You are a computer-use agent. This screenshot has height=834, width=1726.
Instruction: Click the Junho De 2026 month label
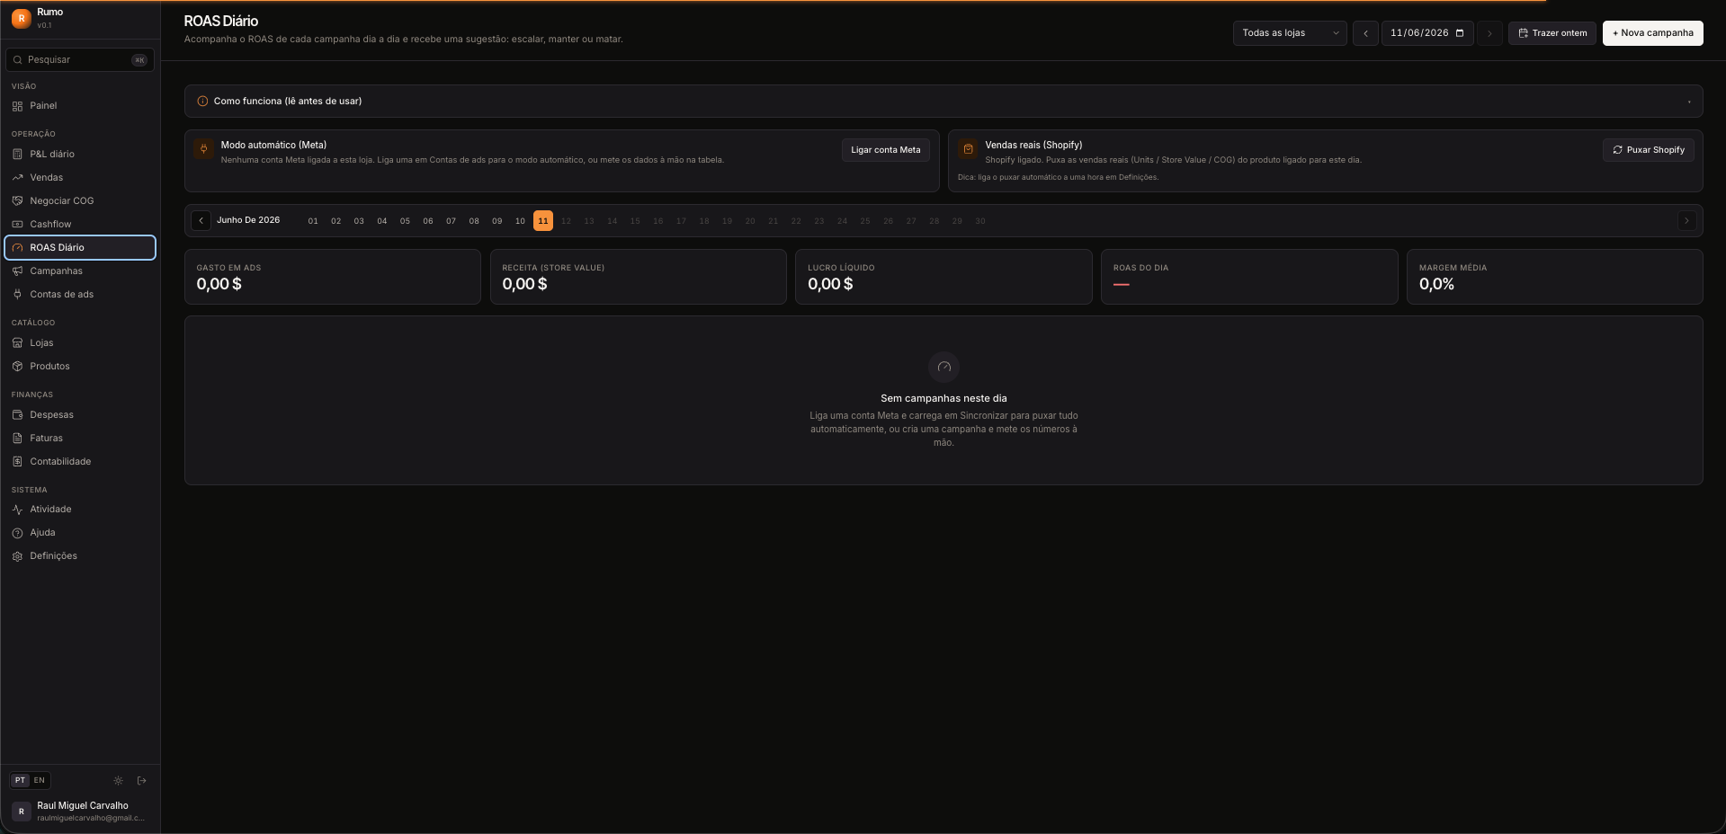248,220
